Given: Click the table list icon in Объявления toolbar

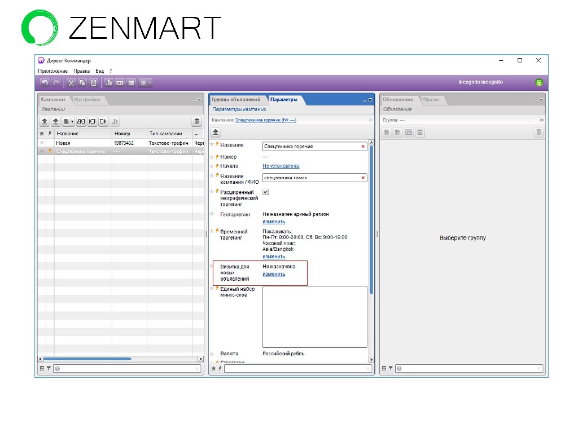Looking at the screenshot, I should click(420, 132).
